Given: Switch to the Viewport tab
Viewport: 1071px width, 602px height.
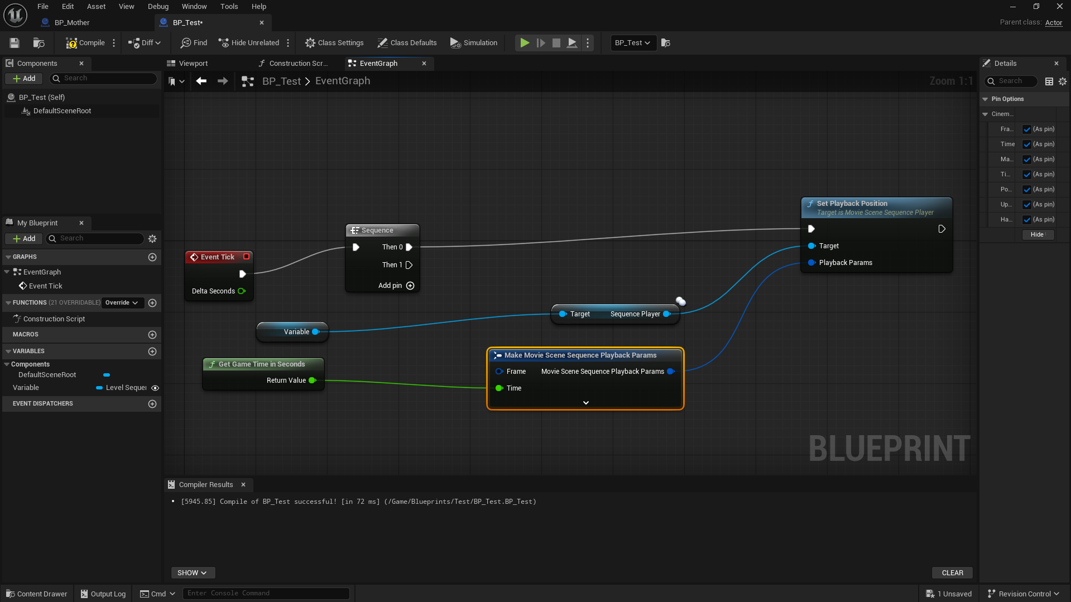Looking at the screenshot, I should [x=193, y=64].
